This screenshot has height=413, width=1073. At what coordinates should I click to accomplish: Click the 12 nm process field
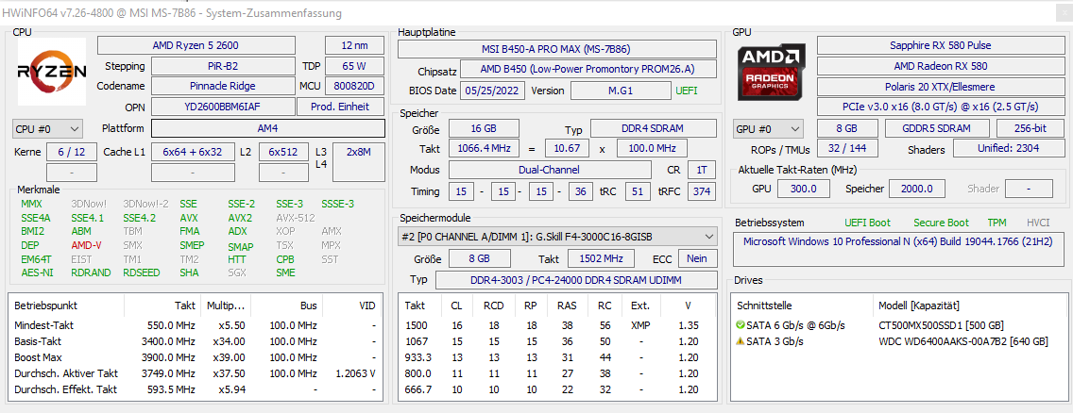point(354,46)
